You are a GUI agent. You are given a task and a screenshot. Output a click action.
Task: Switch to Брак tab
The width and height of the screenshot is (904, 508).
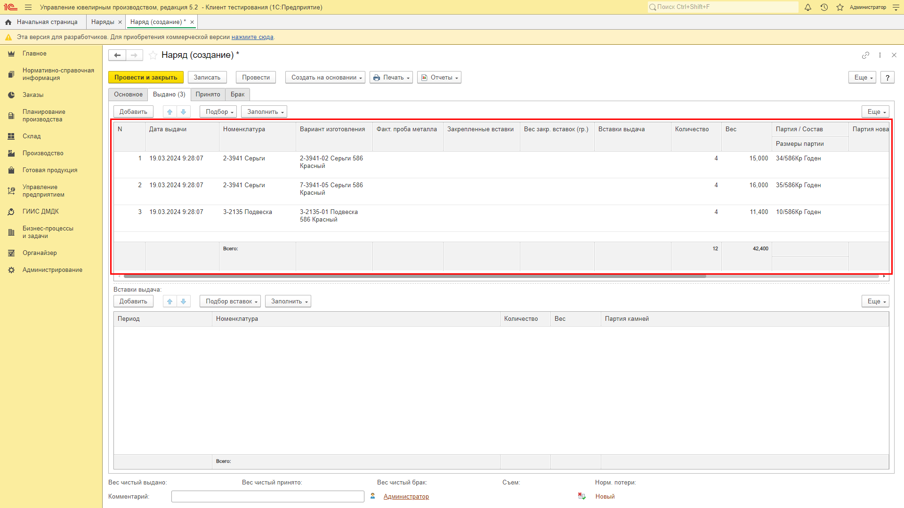(x=237, y=95)
